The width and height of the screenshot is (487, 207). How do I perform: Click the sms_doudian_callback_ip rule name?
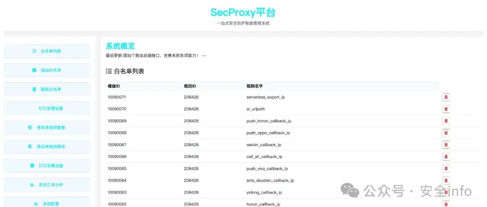(x=270, y=180)
